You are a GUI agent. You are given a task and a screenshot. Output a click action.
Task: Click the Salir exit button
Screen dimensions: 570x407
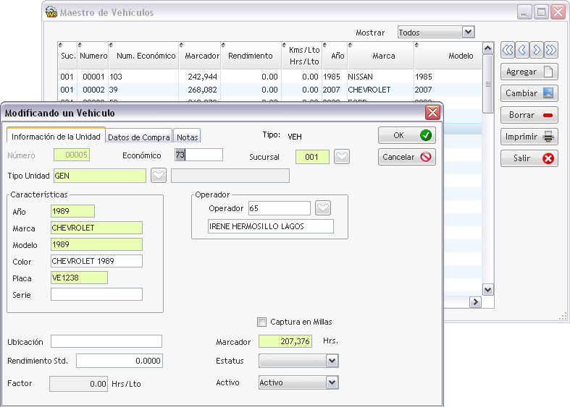[x=529, y=158]
